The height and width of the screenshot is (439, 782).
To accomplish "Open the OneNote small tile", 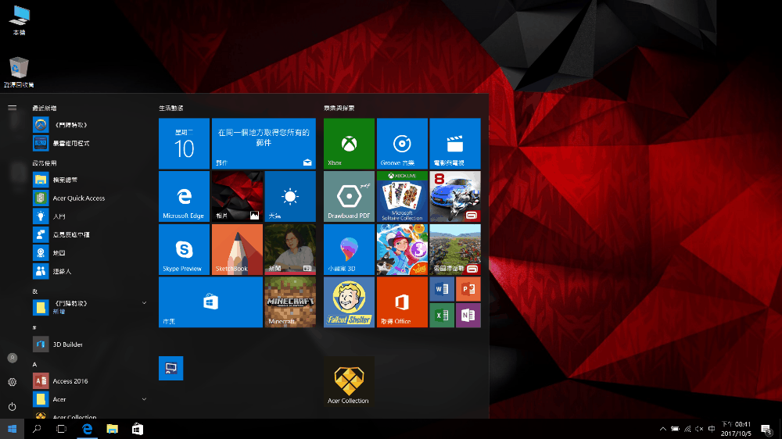I will pos(468,316).
